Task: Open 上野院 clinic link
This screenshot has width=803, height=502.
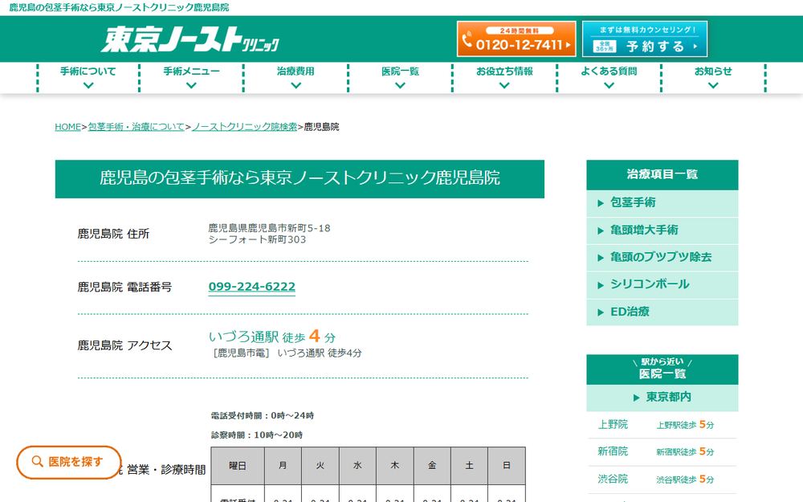Action: 613,424
